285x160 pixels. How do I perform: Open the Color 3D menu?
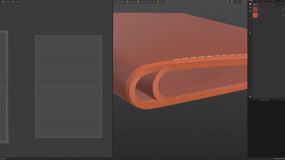pyautogui.click(x=151, y=2)
